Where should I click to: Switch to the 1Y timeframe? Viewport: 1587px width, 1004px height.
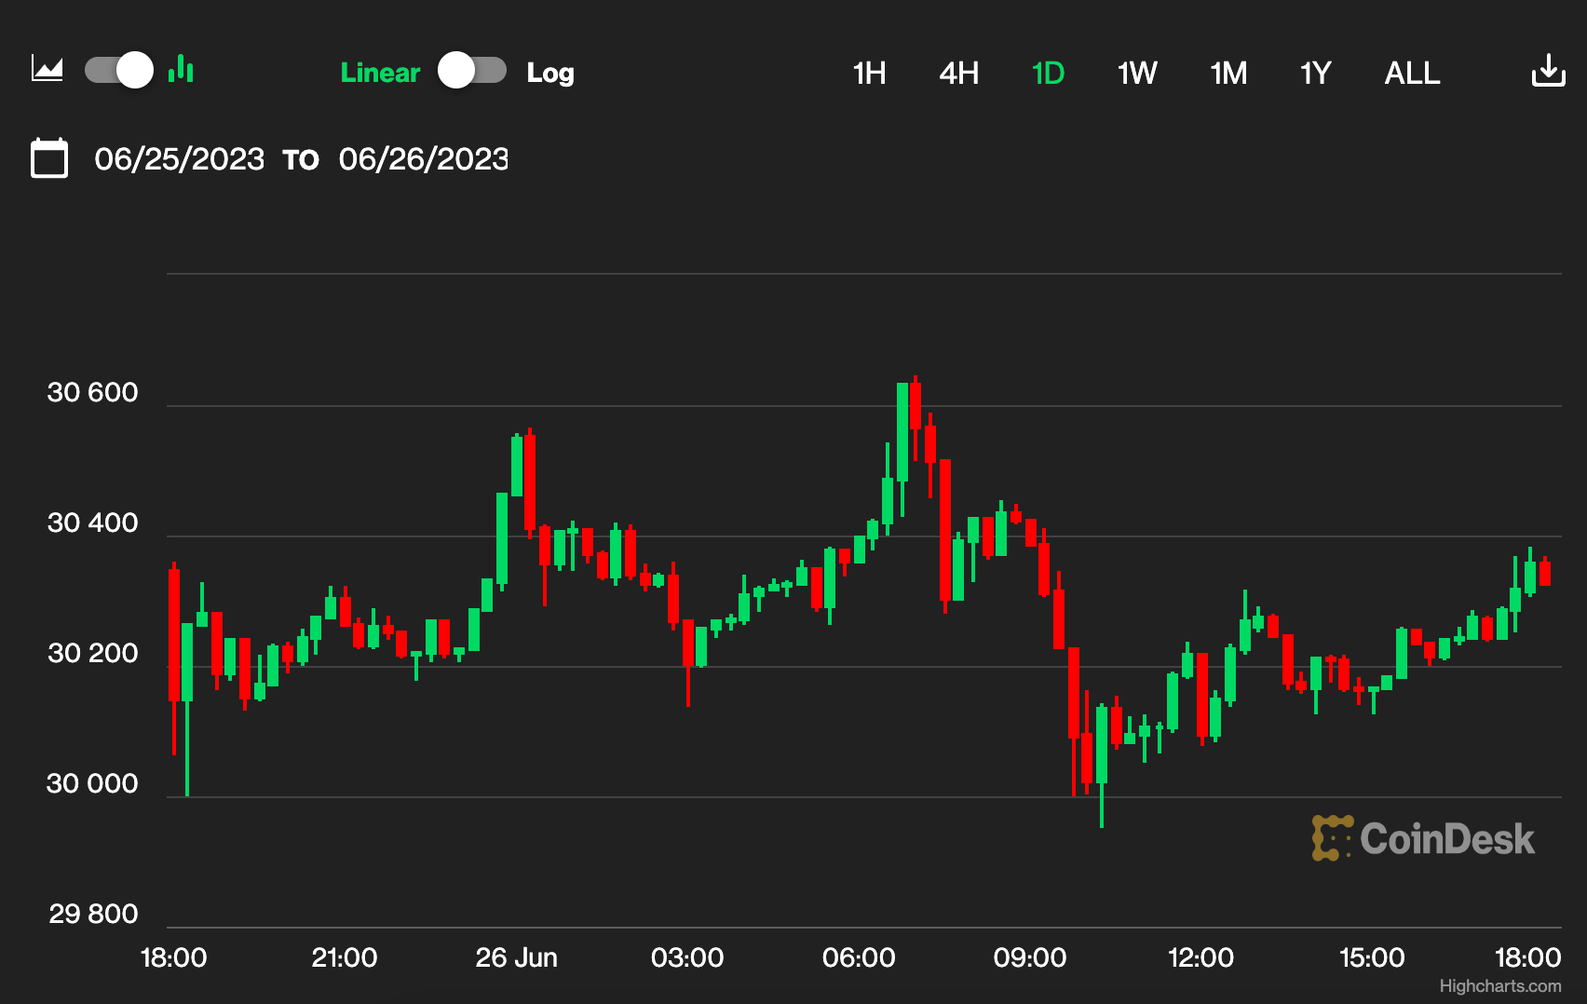coord(1316,73)
